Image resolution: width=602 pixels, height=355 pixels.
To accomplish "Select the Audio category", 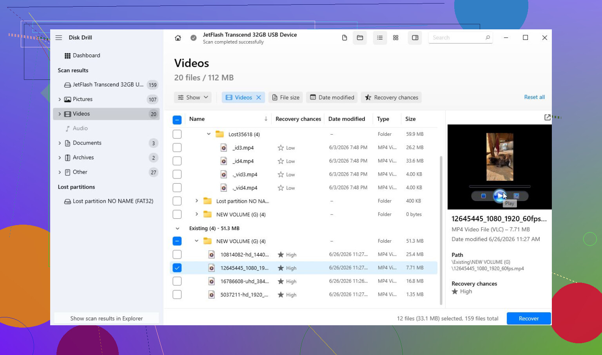I will click(107, 128).
